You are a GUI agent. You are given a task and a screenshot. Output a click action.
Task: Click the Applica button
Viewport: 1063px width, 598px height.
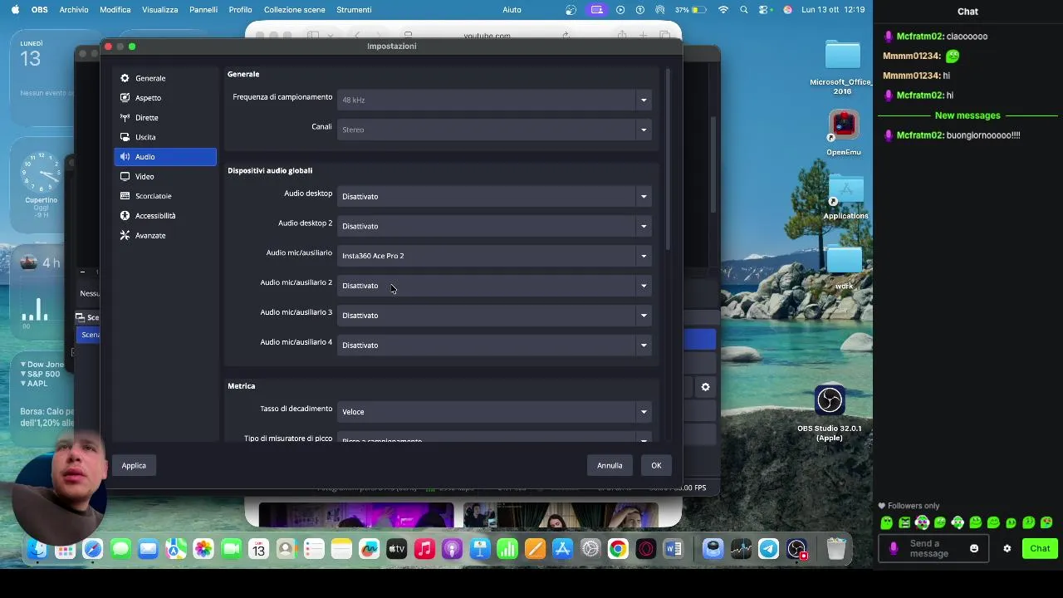click(x=134, y=466)
